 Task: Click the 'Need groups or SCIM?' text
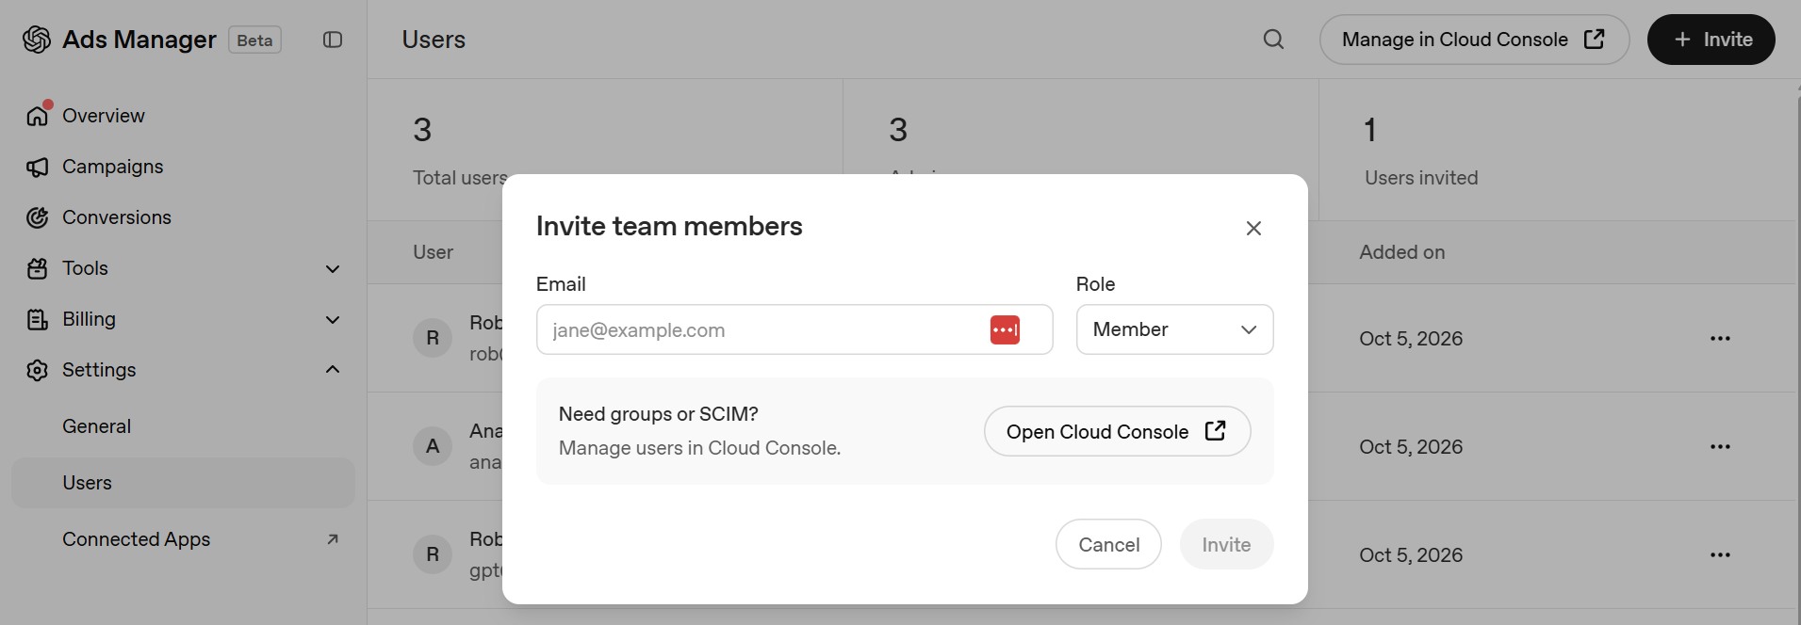(x=658, y=414)
